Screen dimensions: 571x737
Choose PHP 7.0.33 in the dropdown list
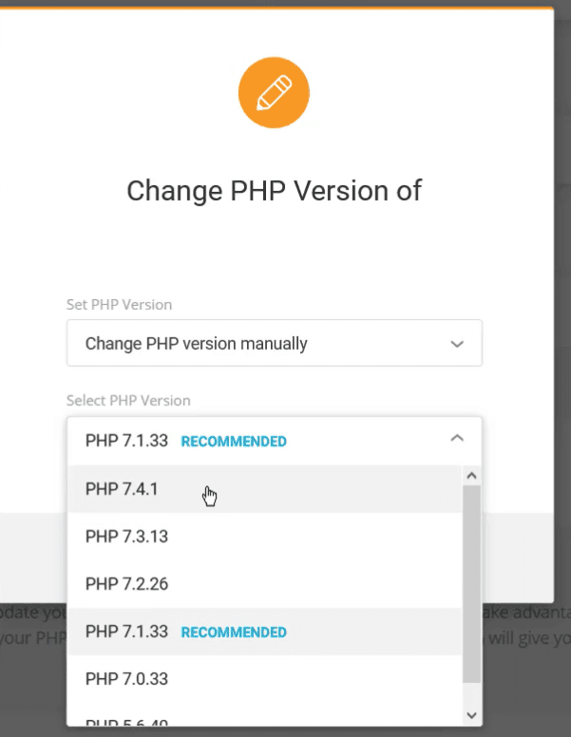pos(126,679)
